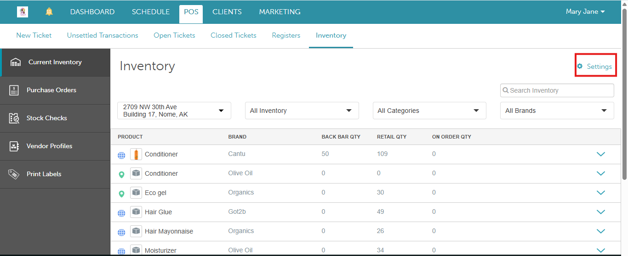Click globe icon beside Hair Glue

click(121, 213)
